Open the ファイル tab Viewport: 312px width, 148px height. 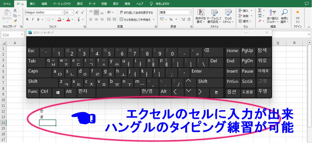point(7,4)
